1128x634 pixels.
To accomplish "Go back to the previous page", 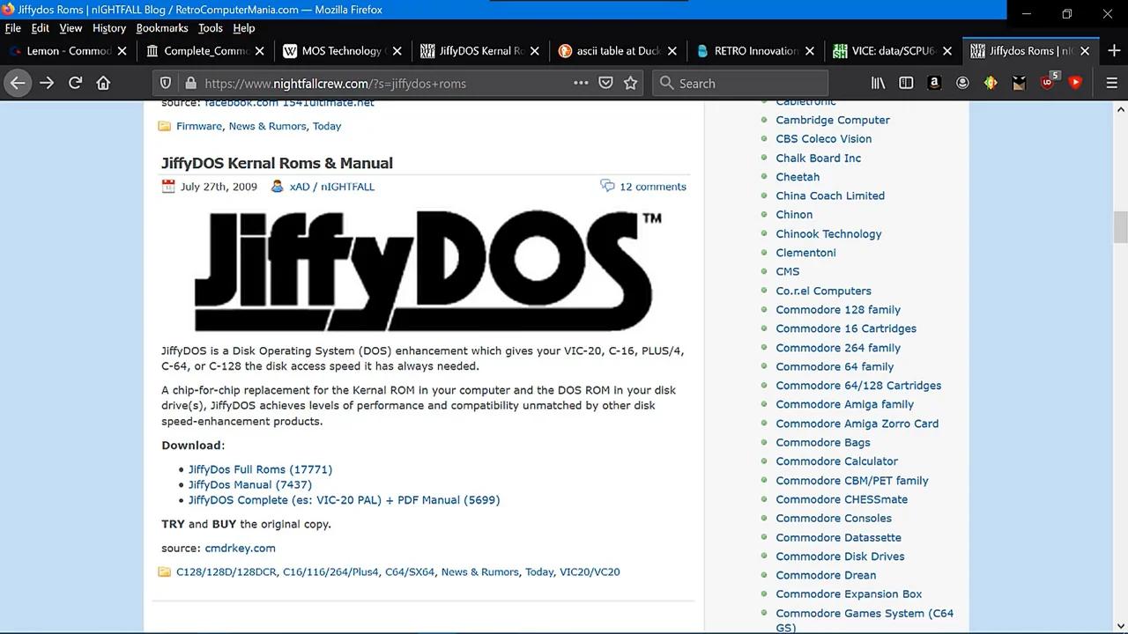I will 18,83.
